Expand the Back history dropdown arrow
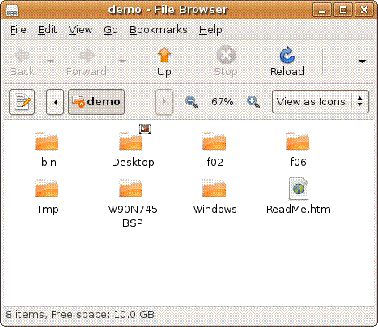378x327 pixels. point(50,62)
